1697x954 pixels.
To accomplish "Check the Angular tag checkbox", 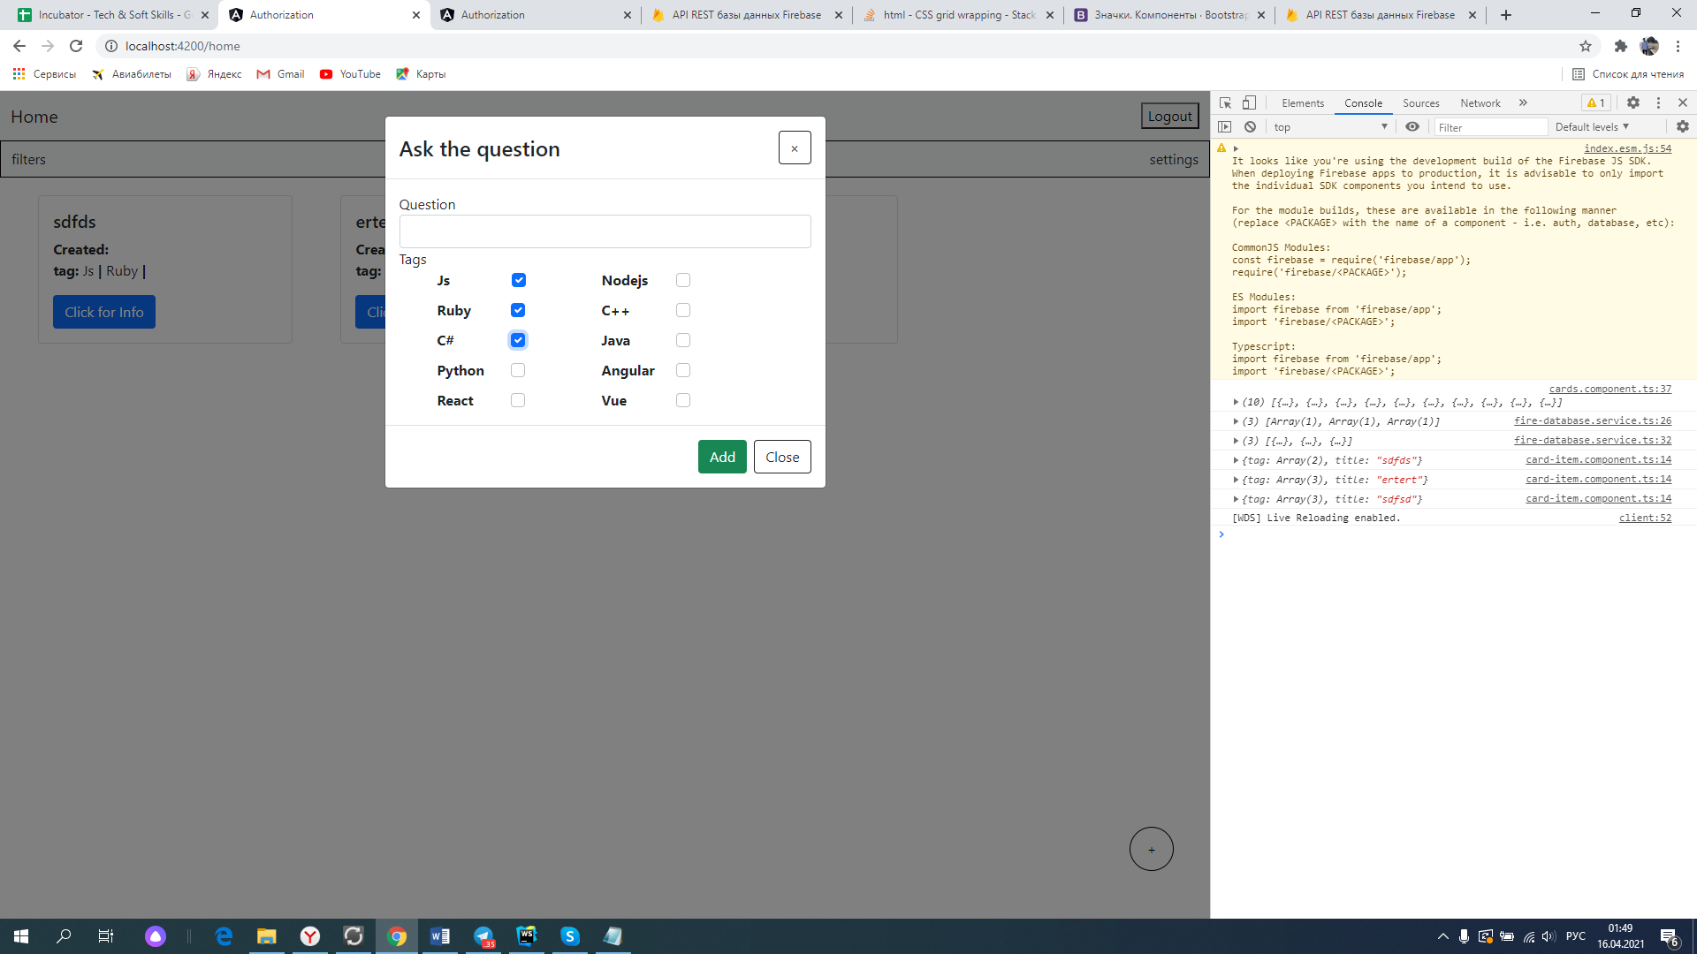I will pyautogui.click(x=683, y=370).
